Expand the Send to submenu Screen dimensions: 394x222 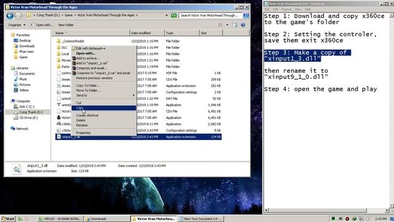[x=104, y=96]
